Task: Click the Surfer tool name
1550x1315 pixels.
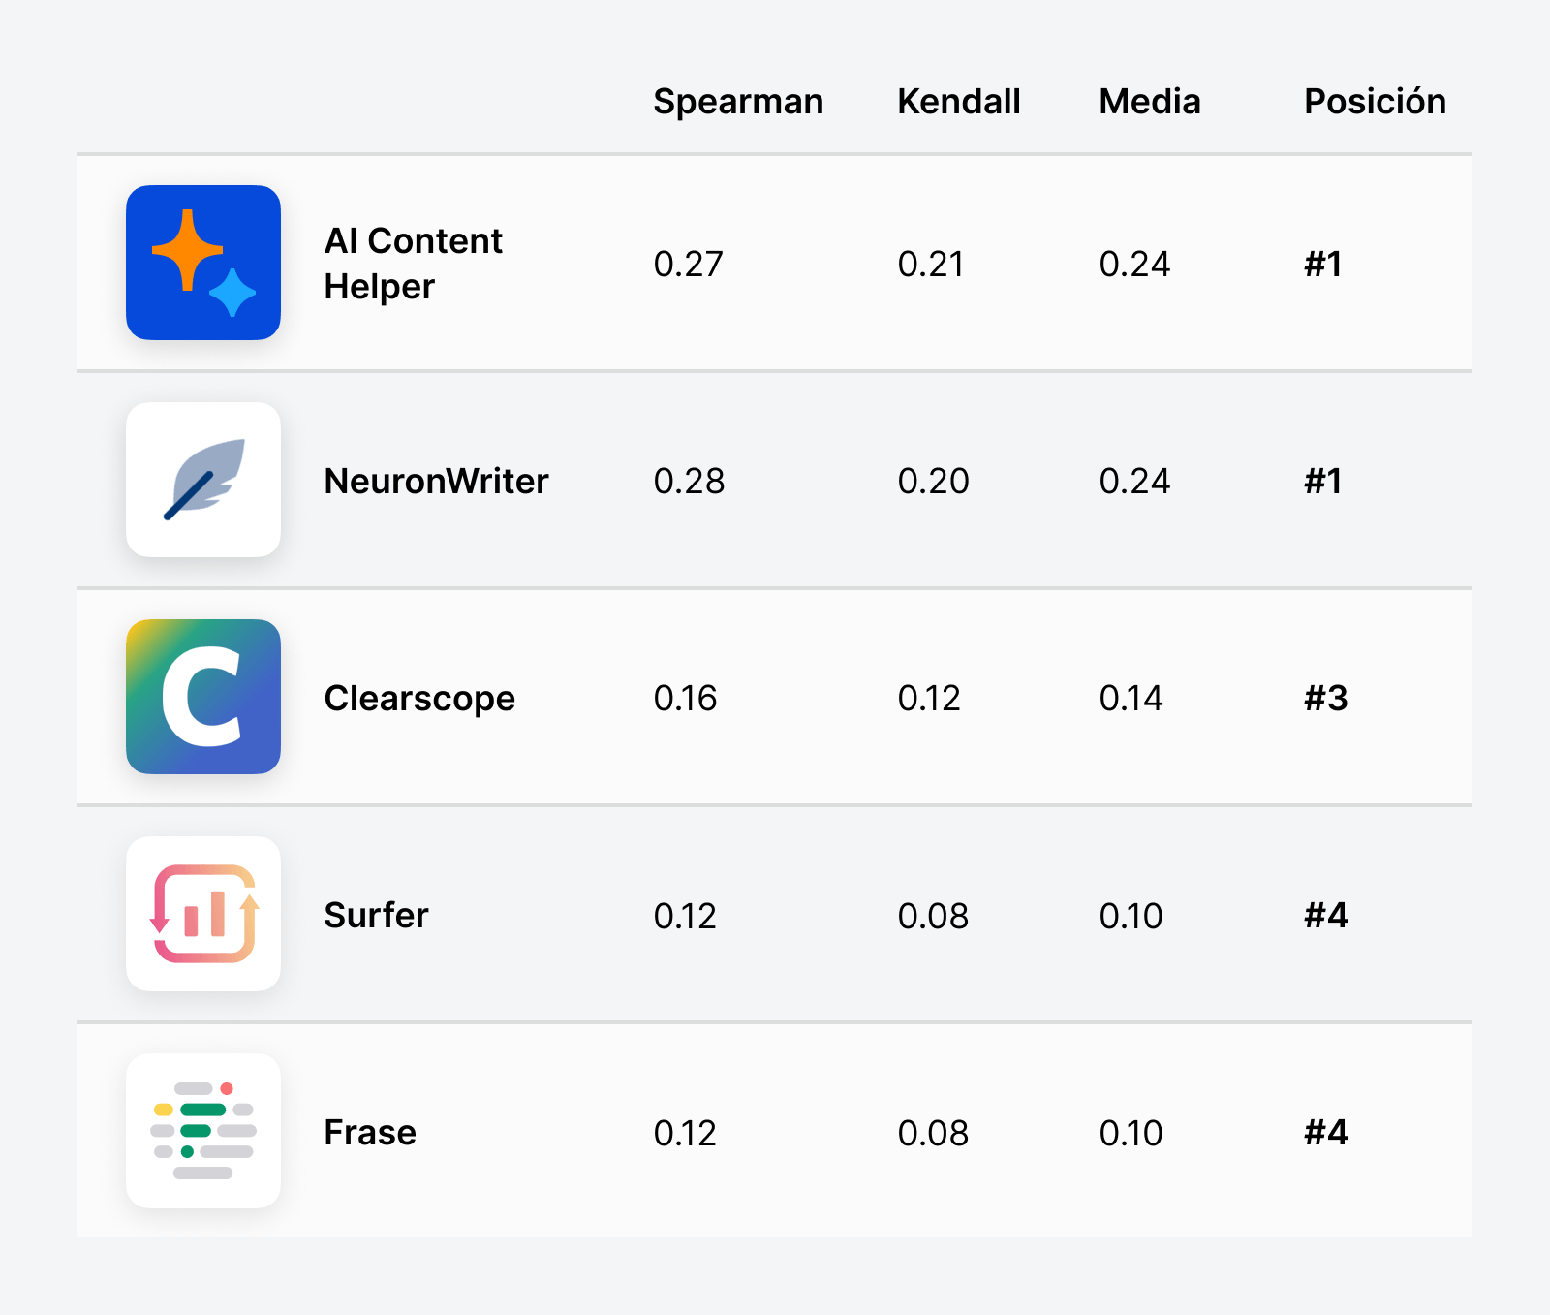Action: tap(376, 915)
